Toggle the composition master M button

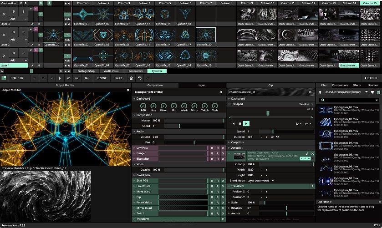41,3
